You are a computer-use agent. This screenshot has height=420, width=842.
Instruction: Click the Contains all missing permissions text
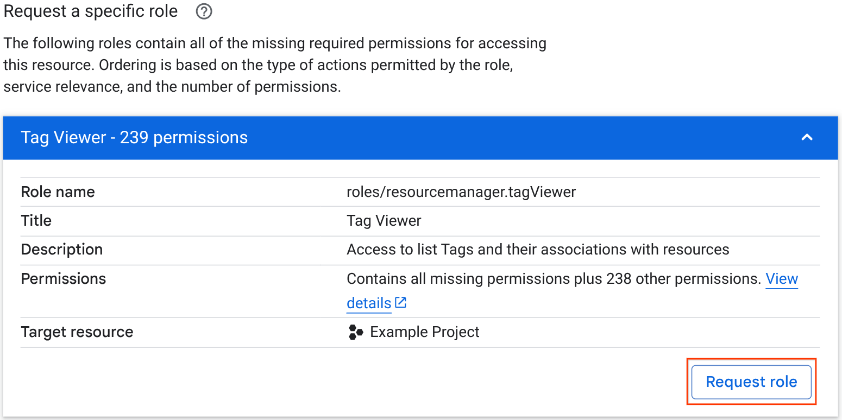pos(553,279)
